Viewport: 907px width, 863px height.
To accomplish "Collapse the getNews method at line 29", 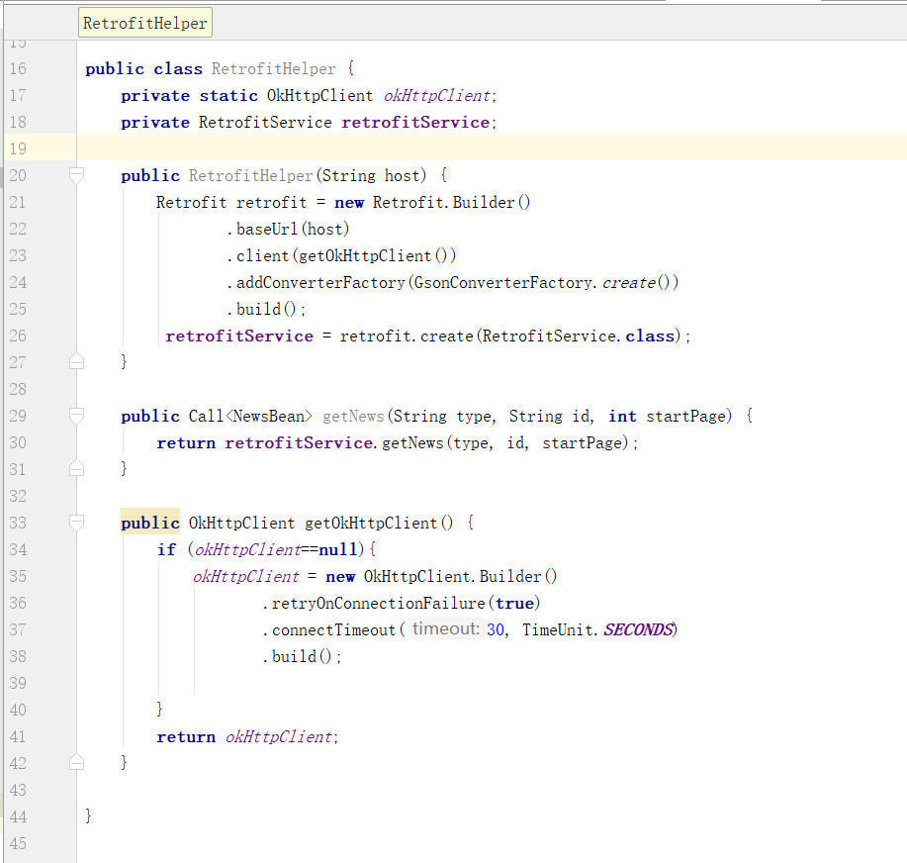I will pos(76,416).
